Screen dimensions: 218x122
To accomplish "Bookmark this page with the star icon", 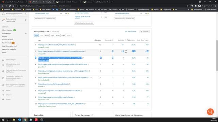I will tap(188, 6).
